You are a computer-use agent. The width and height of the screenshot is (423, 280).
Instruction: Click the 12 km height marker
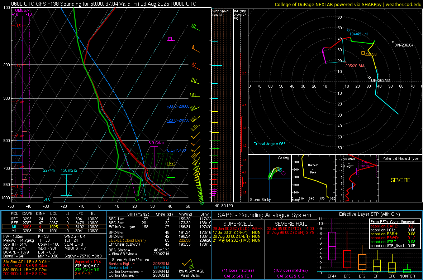(21, 65)
